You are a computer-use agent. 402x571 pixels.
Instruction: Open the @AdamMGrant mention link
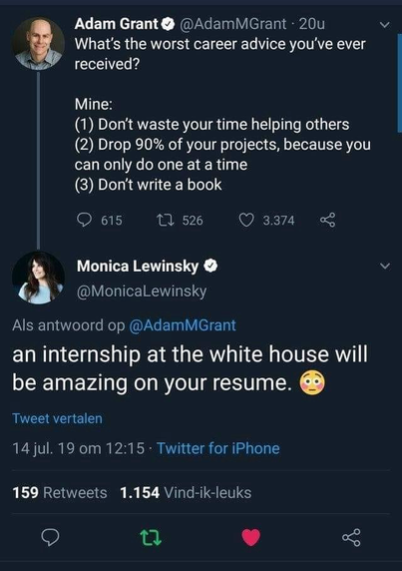(x=183, y=325)
